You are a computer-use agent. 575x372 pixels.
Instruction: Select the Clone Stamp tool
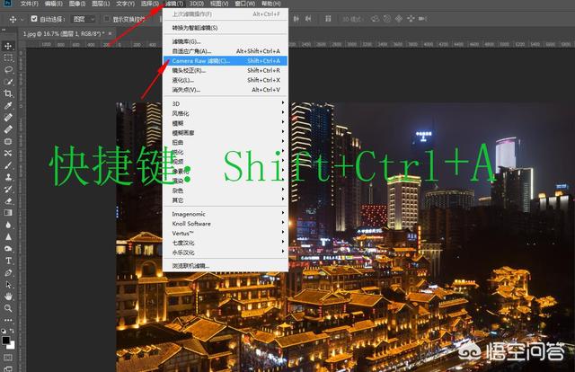point(8,177)
